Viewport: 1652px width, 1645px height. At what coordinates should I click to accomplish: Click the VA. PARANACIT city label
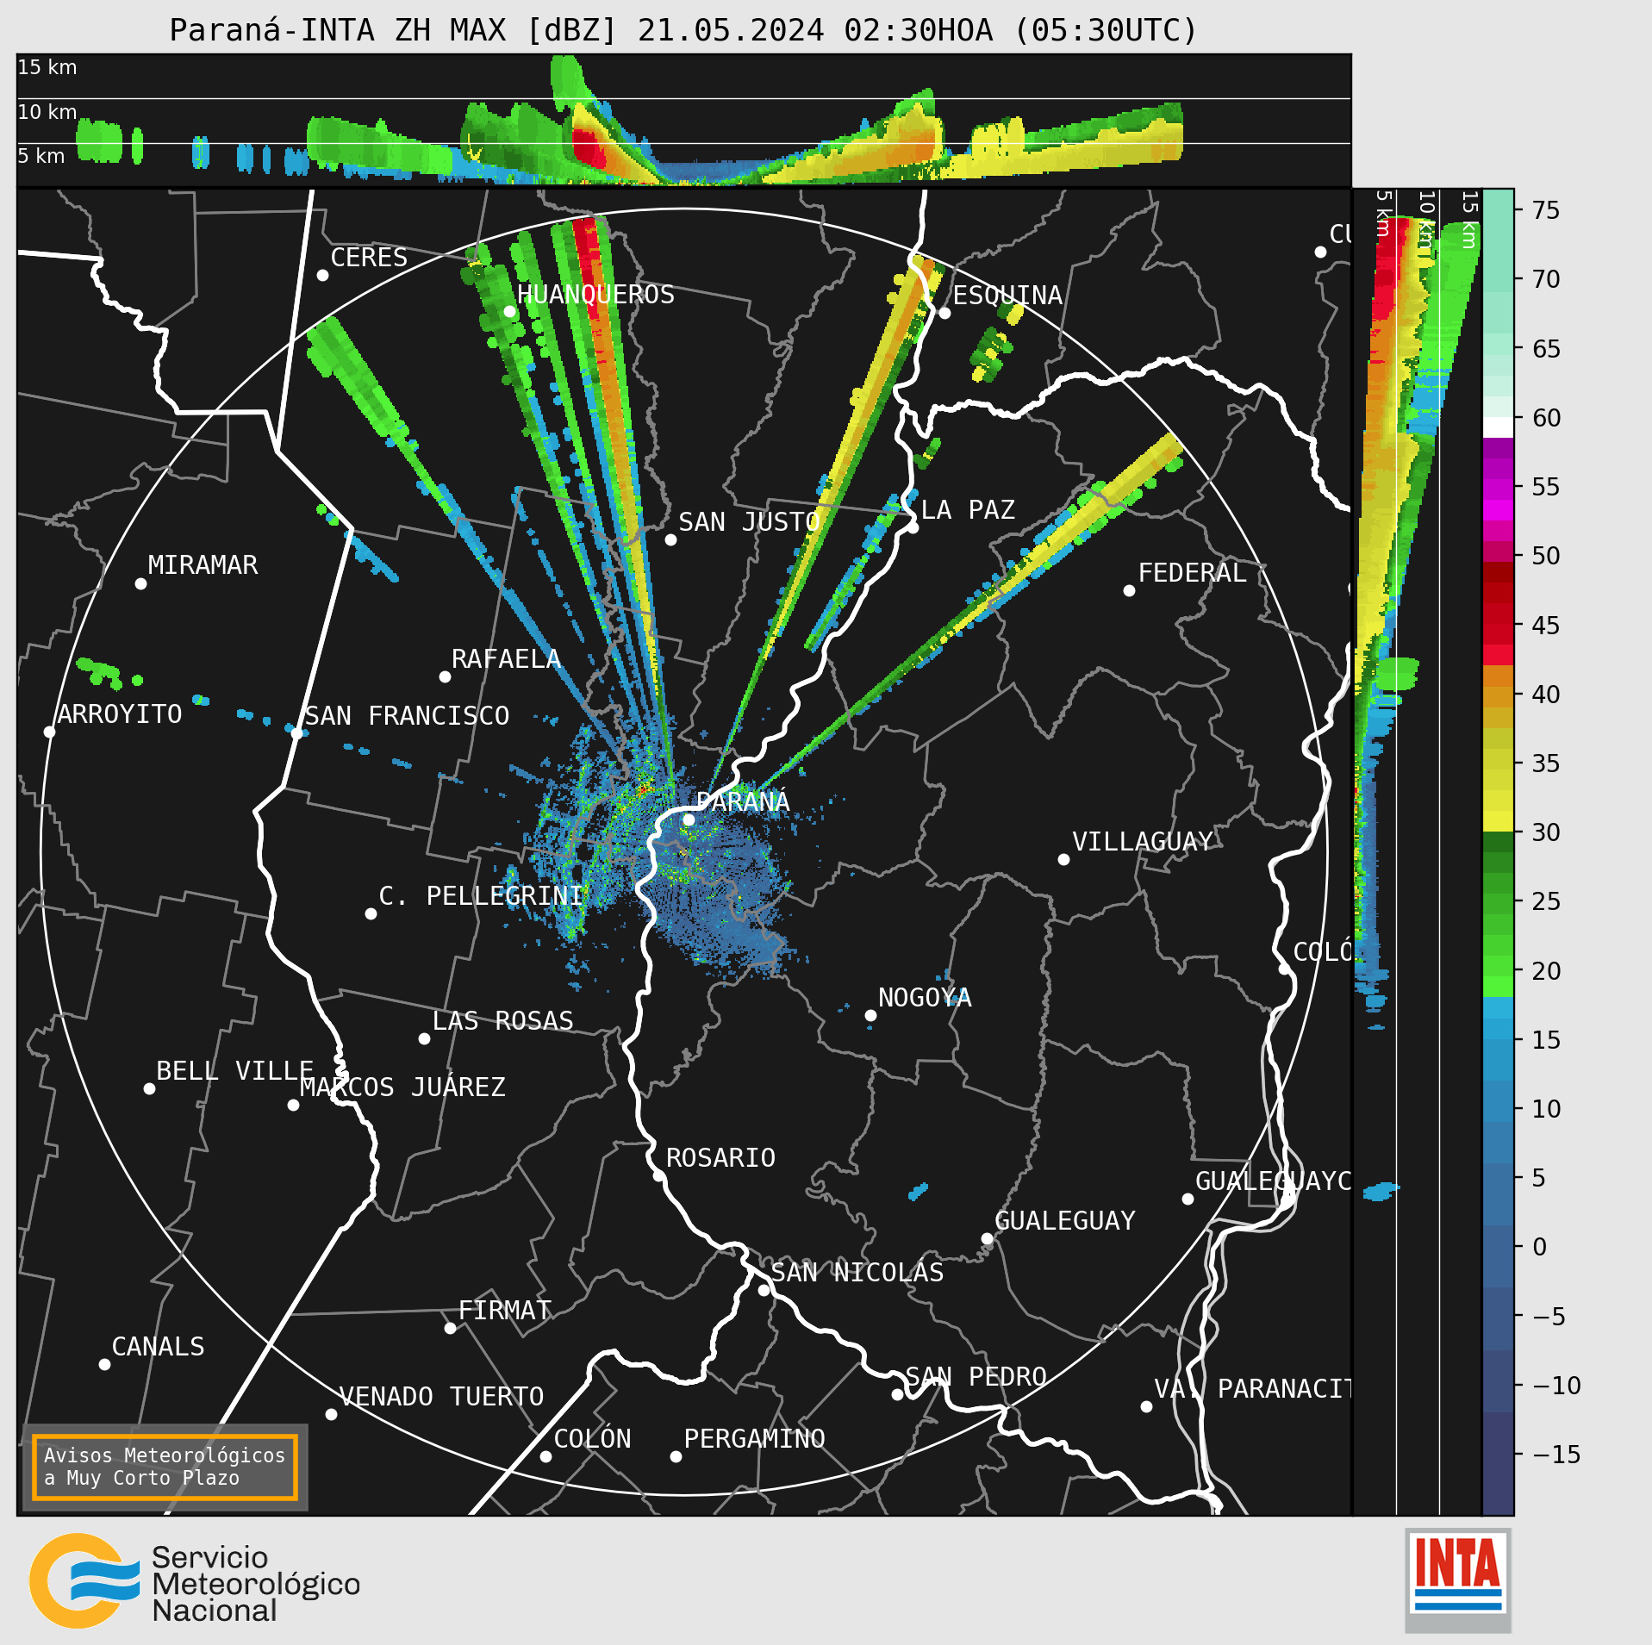click(1252, 1388)
